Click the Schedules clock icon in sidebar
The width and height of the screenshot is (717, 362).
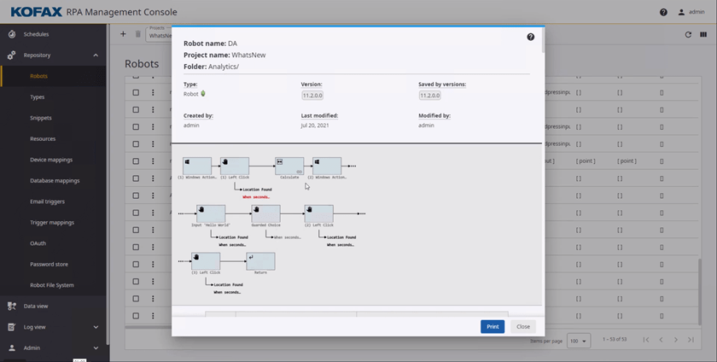12,34
